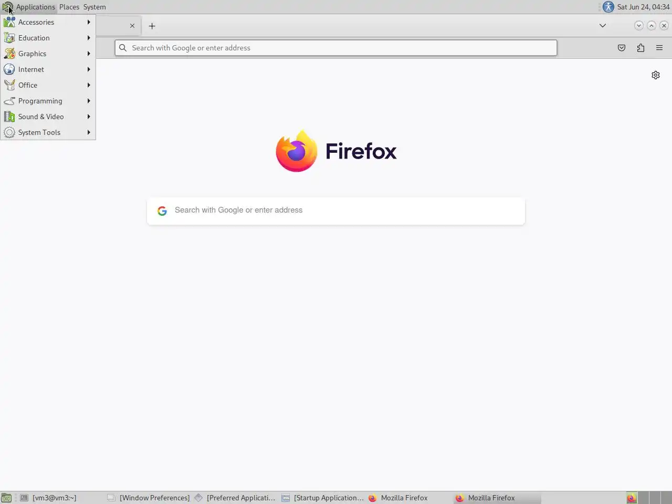Open the Firefox list all tabs dropdown
The width and height of the screenshot is (672, 504).
point(603,26)
